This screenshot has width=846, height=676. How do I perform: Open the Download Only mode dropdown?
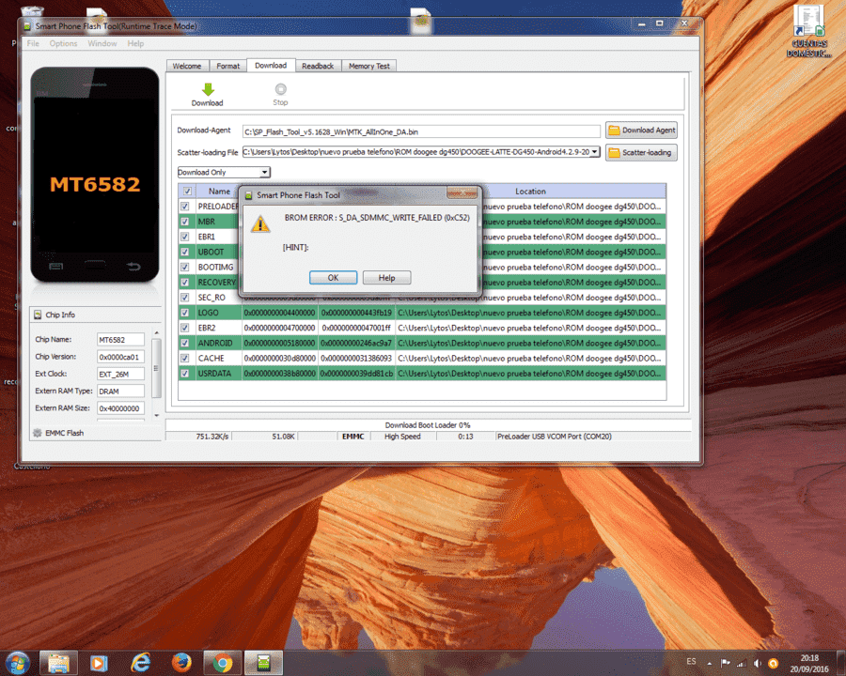tap(224, 173)
